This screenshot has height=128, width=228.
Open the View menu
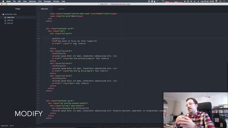pyautogui.click(x=25, y=1)
